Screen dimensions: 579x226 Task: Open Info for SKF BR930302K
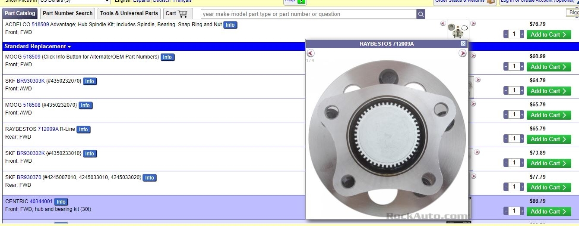click(89, 154)
